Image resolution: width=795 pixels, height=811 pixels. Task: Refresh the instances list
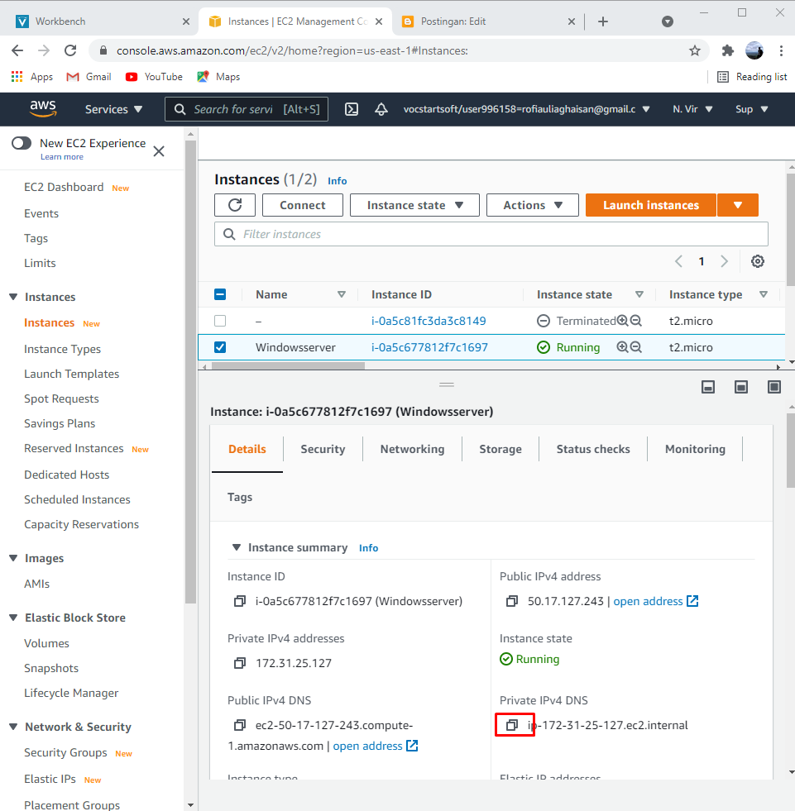click(235, 205)
